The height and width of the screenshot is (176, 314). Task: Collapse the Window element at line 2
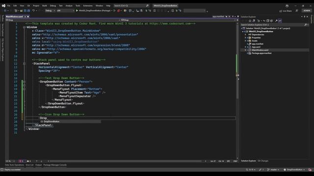[24, 27]
